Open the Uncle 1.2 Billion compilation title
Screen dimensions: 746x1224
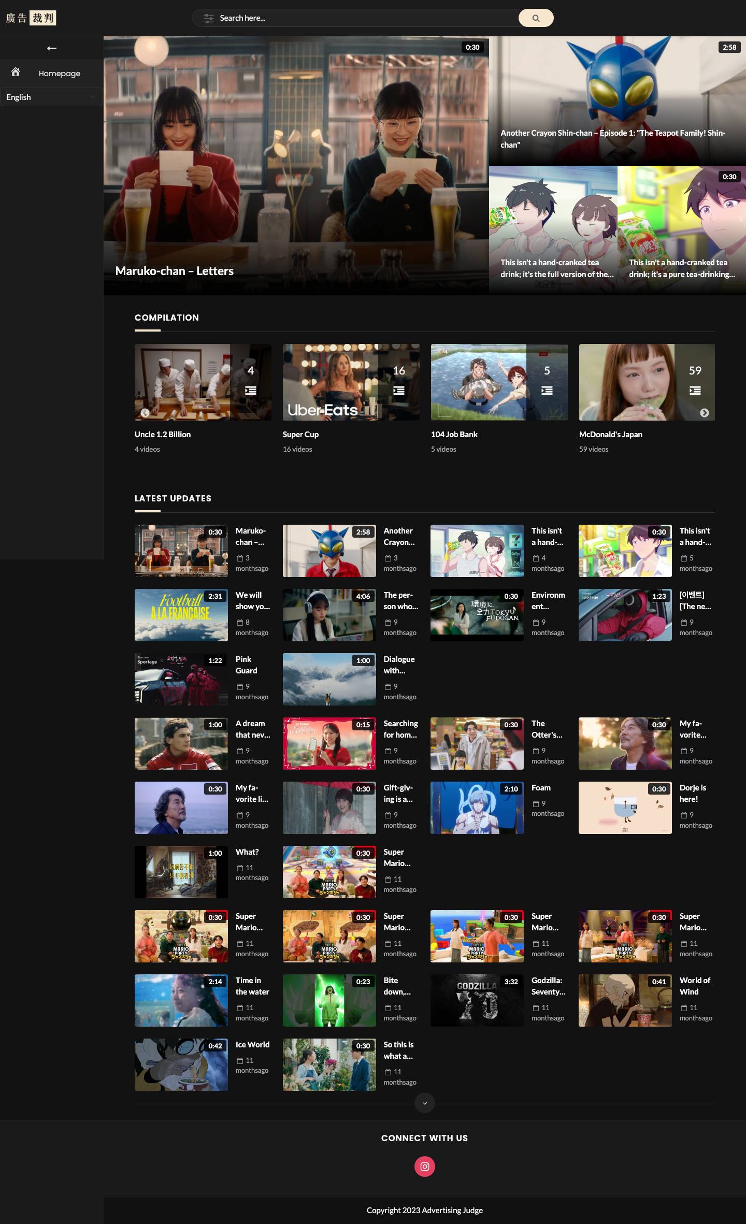163,435
